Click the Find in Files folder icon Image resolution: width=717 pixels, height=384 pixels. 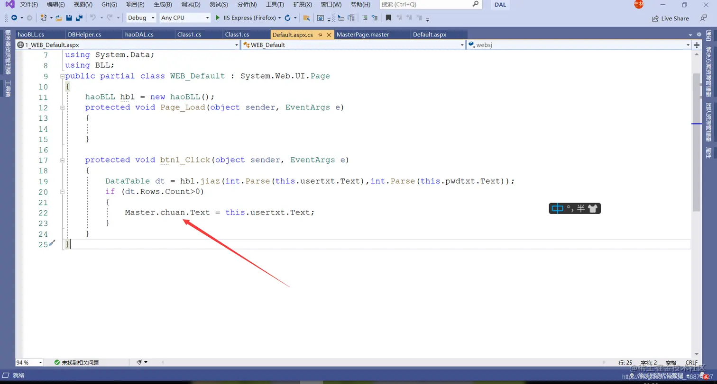306,18
